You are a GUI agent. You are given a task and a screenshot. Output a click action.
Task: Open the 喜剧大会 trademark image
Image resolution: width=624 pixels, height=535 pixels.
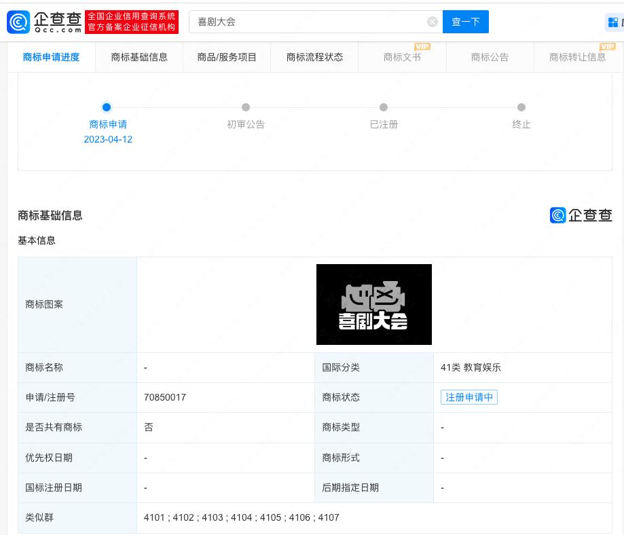(374, 304)
